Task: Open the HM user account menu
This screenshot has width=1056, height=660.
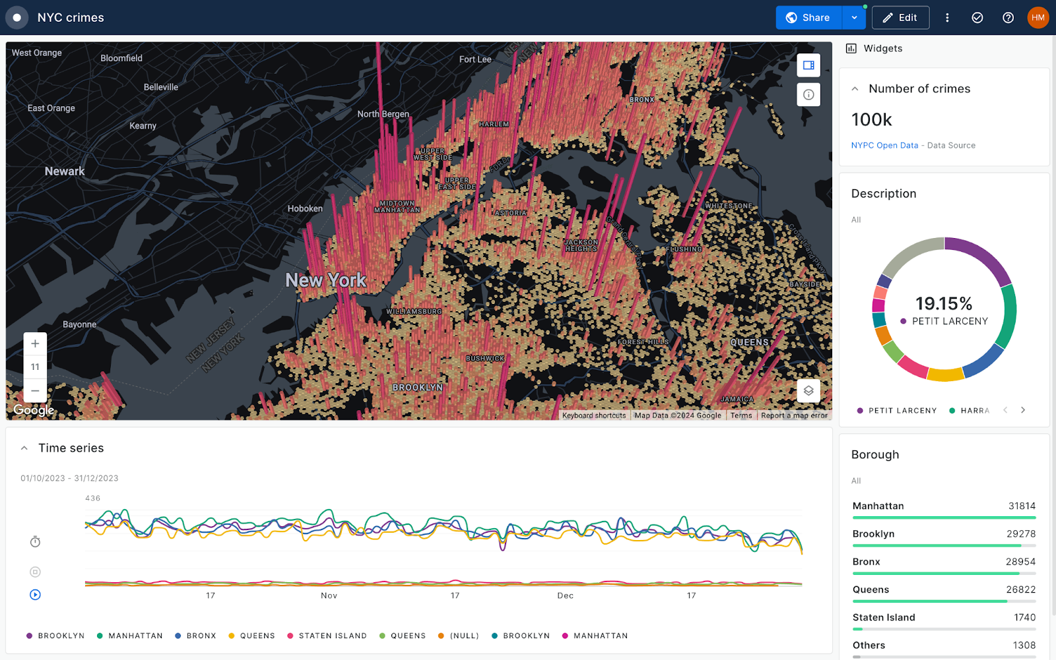Action: pyautogui.click(x=1038, y=17)
